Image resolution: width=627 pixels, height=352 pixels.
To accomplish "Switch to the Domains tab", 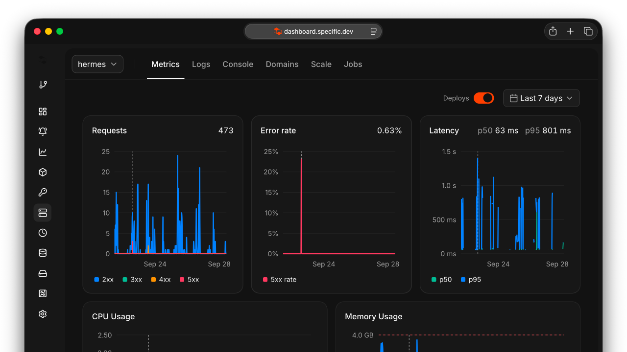I will (282, 64).
